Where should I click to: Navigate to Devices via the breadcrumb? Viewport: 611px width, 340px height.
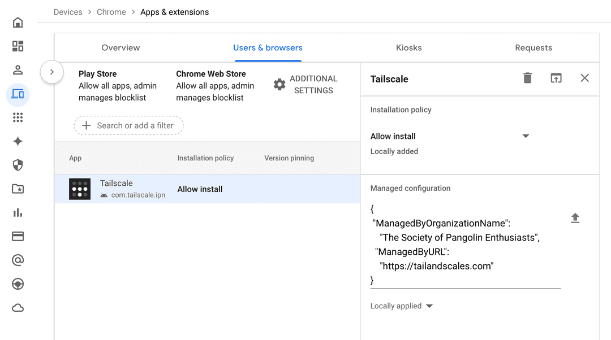(x=68, y=11)
